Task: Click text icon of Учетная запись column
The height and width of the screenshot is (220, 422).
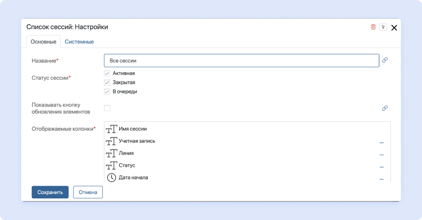Action: click(111, 141)
